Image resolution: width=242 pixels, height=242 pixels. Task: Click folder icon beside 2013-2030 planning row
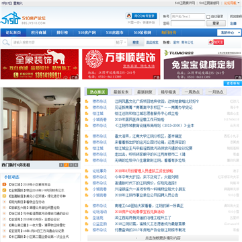tap(87, 126)
